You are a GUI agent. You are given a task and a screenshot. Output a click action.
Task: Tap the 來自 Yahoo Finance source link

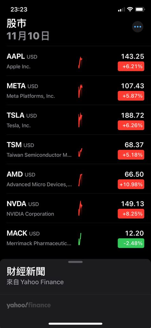[35, 282]
